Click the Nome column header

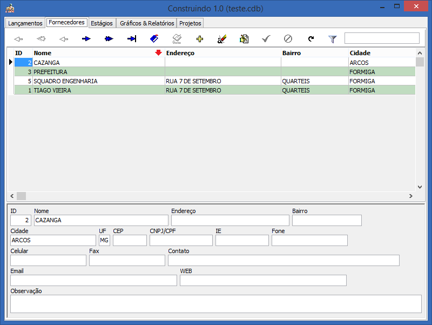99,53
